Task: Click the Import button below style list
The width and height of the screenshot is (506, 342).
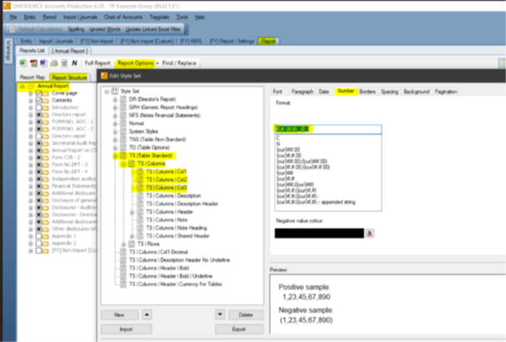Action: point(126,329)
